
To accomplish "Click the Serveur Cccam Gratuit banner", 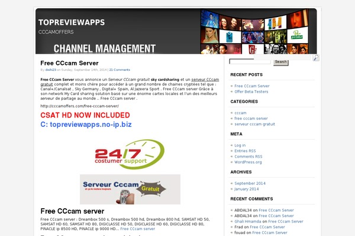I will pyautogui.click(x=130, y=189).
